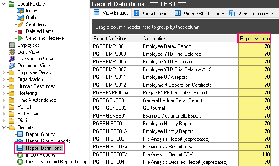Switch to the View Queries tab
The image size is (279, 166).
(152, 14)
